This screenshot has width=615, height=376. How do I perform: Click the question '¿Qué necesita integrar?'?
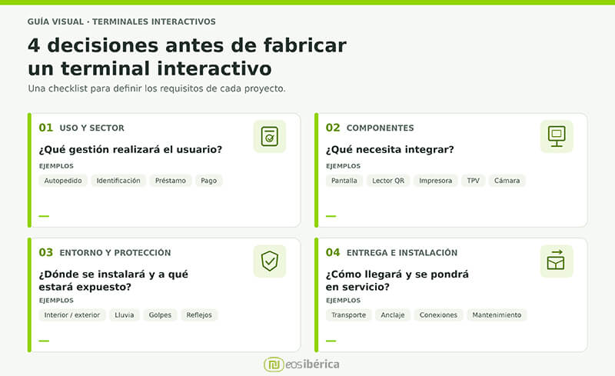pos(390,149)
